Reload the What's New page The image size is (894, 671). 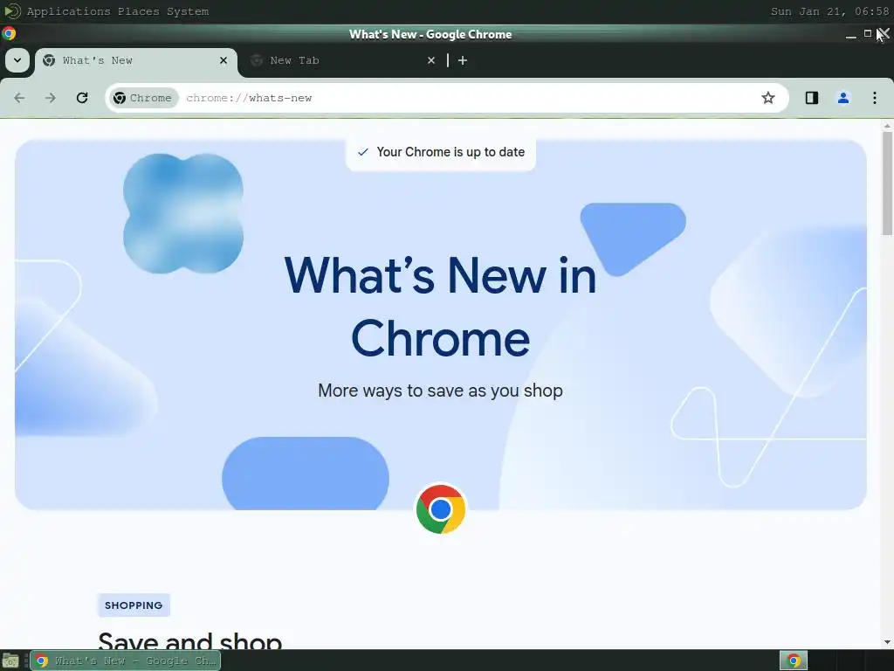pos(82,98)
